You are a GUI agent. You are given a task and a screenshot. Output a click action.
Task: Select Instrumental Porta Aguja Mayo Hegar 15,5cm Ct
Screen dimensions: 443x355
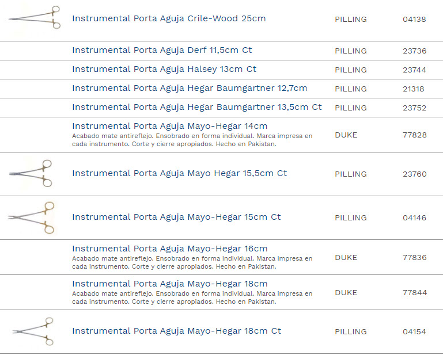[179, 173]
